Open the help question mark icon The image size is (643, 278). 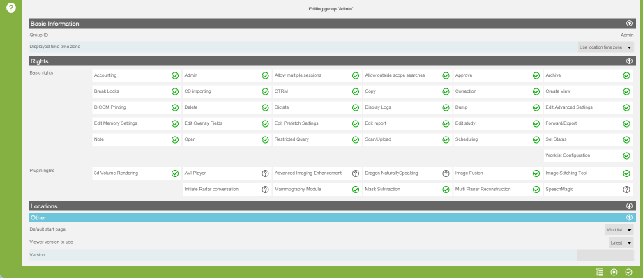pyautogui.click(x=11, y=8)
